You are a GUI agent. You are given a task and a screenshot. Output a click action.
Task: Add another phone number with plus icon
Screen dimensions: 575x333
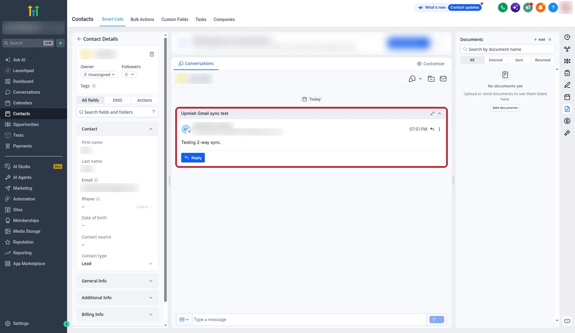(98, 199)
